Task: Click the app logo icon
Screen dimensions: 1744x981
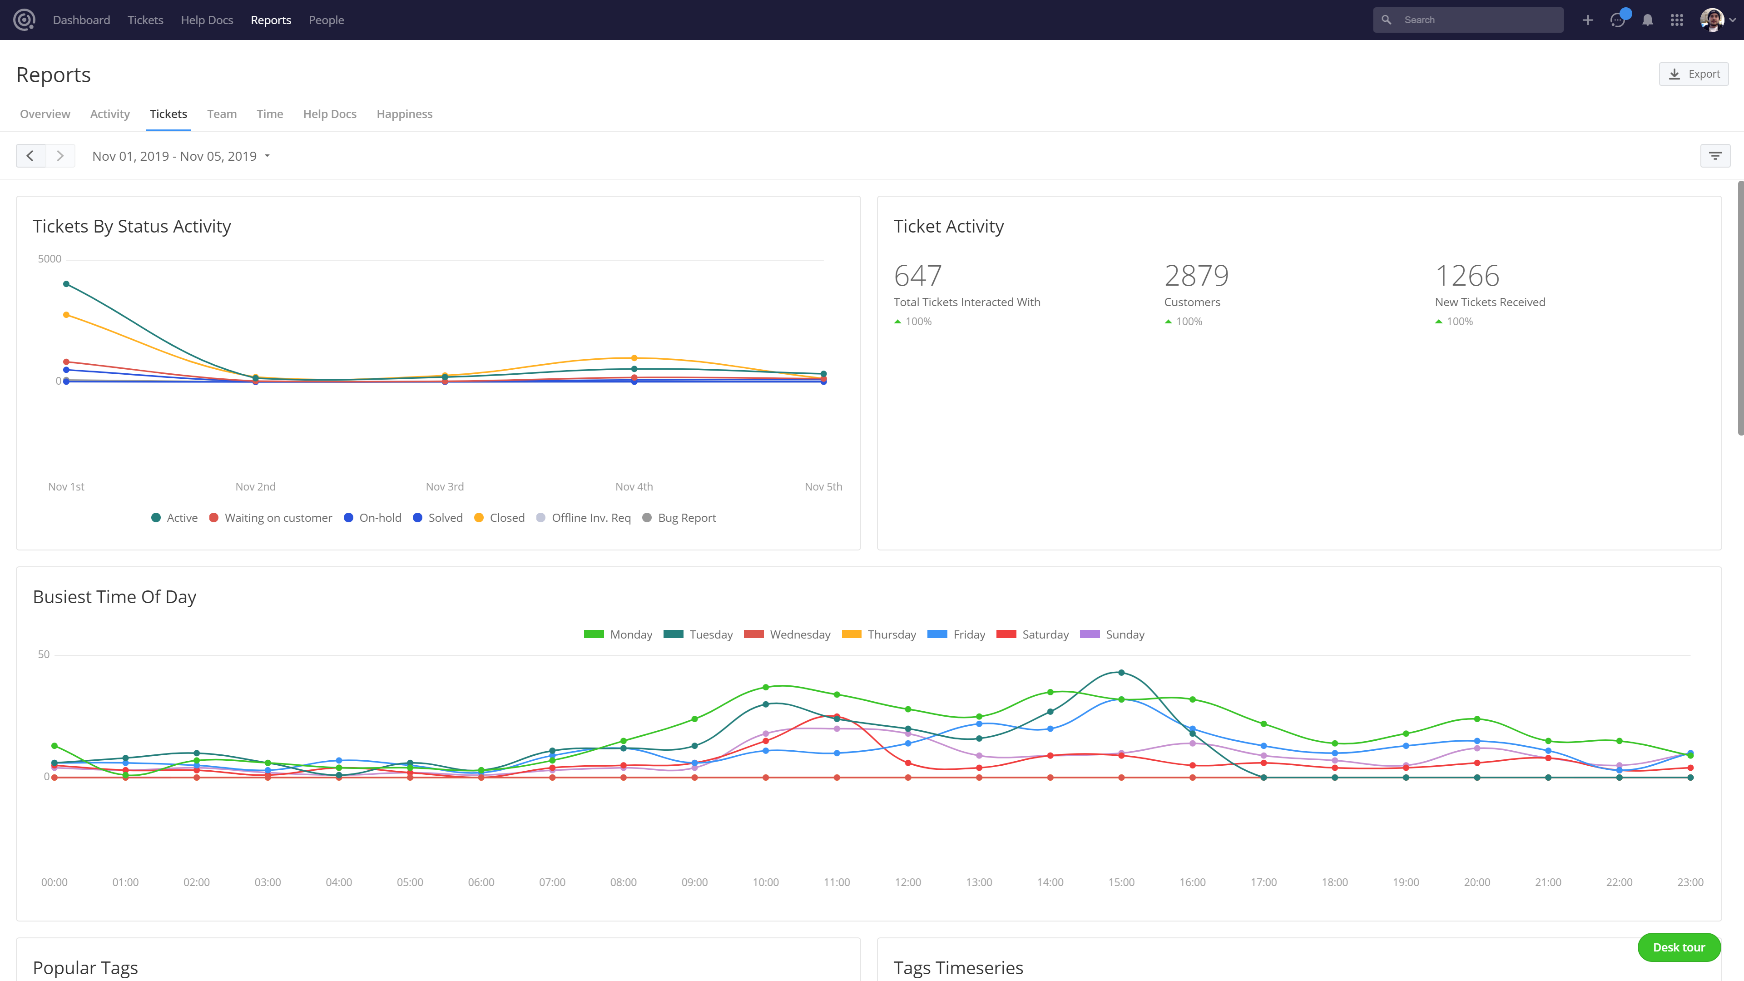Action: click(x=25, y=20)
